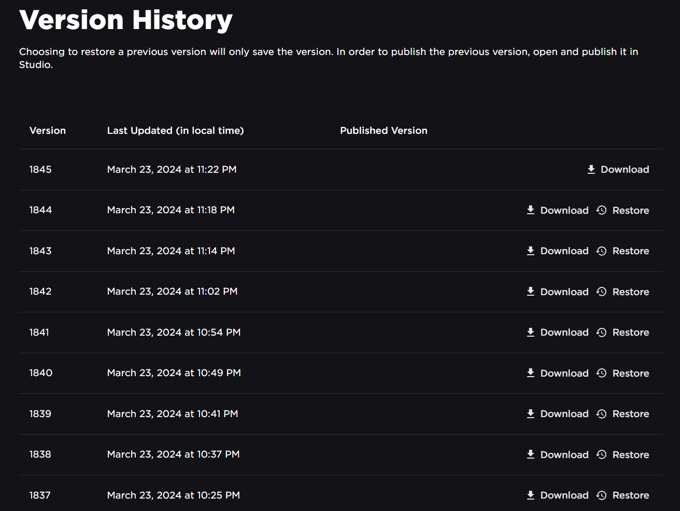Restore version 1841 using the Restore label
680x511 pixels.
coord(630,333)
